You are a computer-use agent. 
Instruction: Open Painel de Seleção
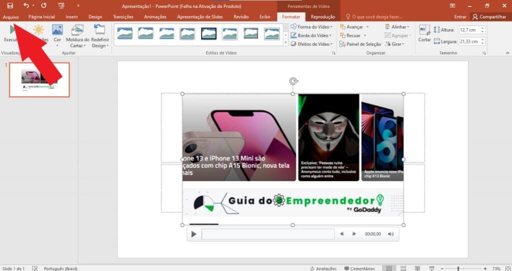(360, 44)
